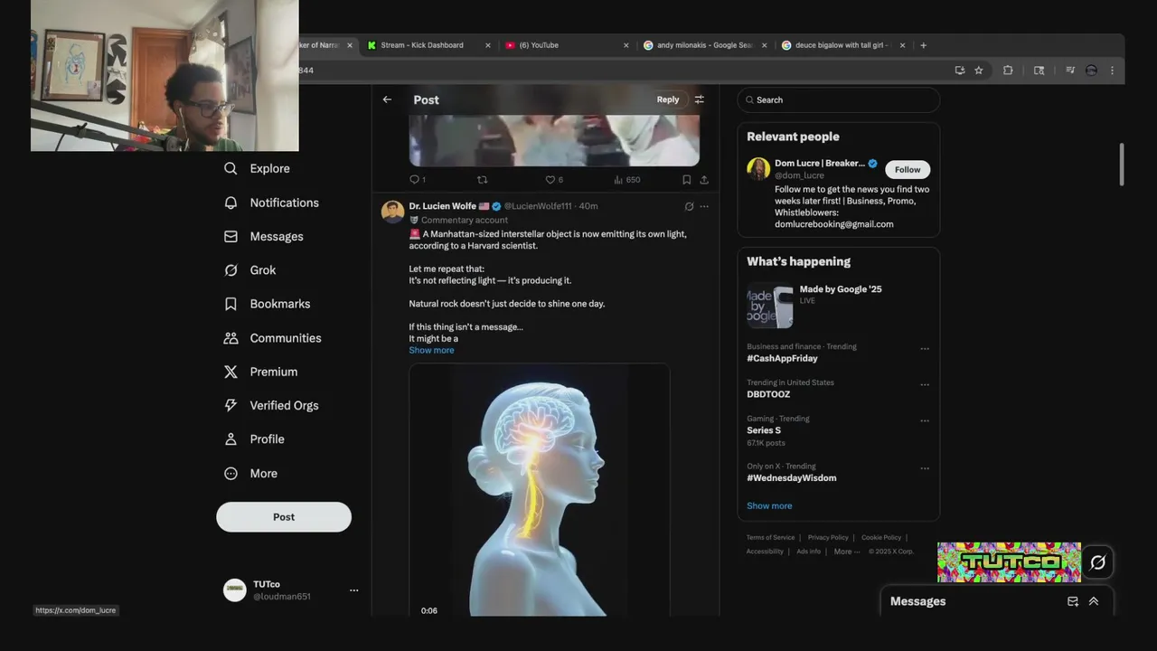Compose a new message from Messages drawer
This screenshot has width=1157, height=651.
1073,601
